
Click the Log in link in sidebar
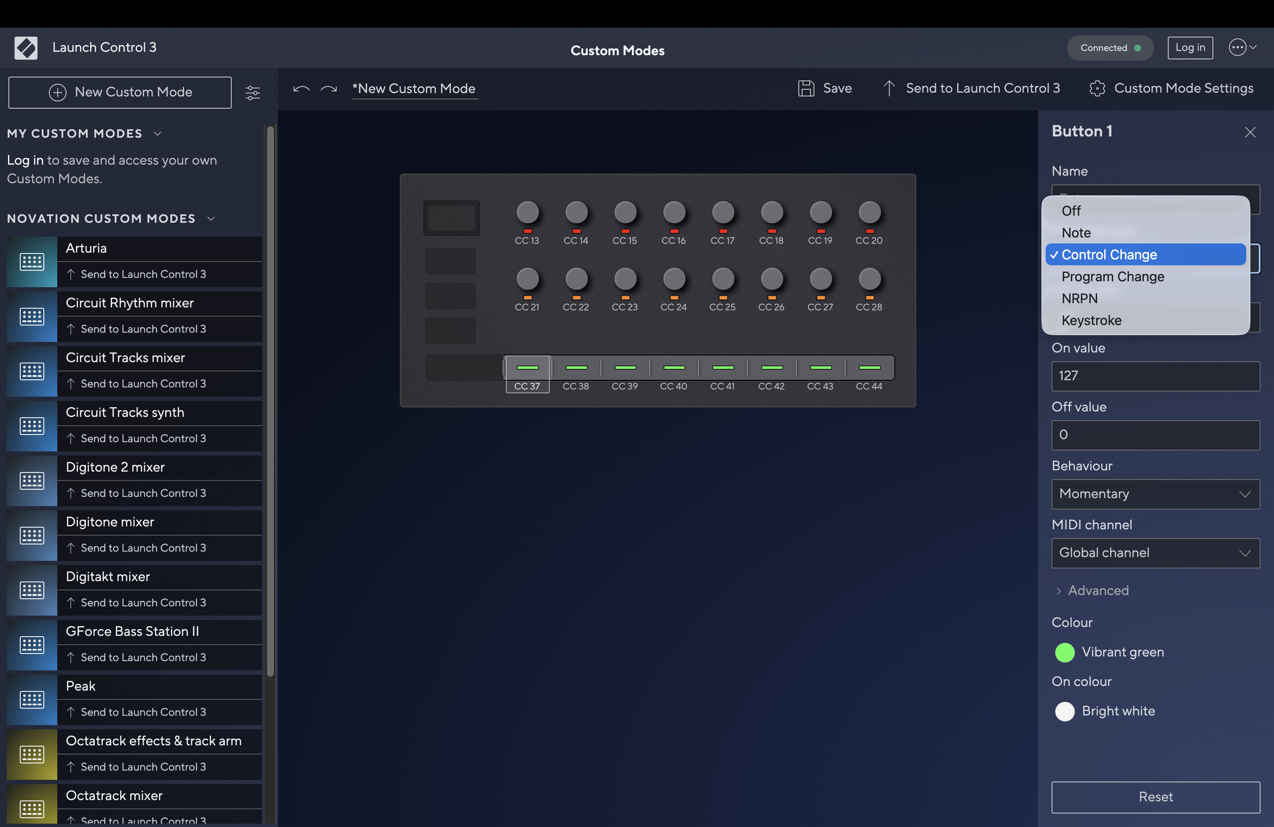[x=24, y=160]
